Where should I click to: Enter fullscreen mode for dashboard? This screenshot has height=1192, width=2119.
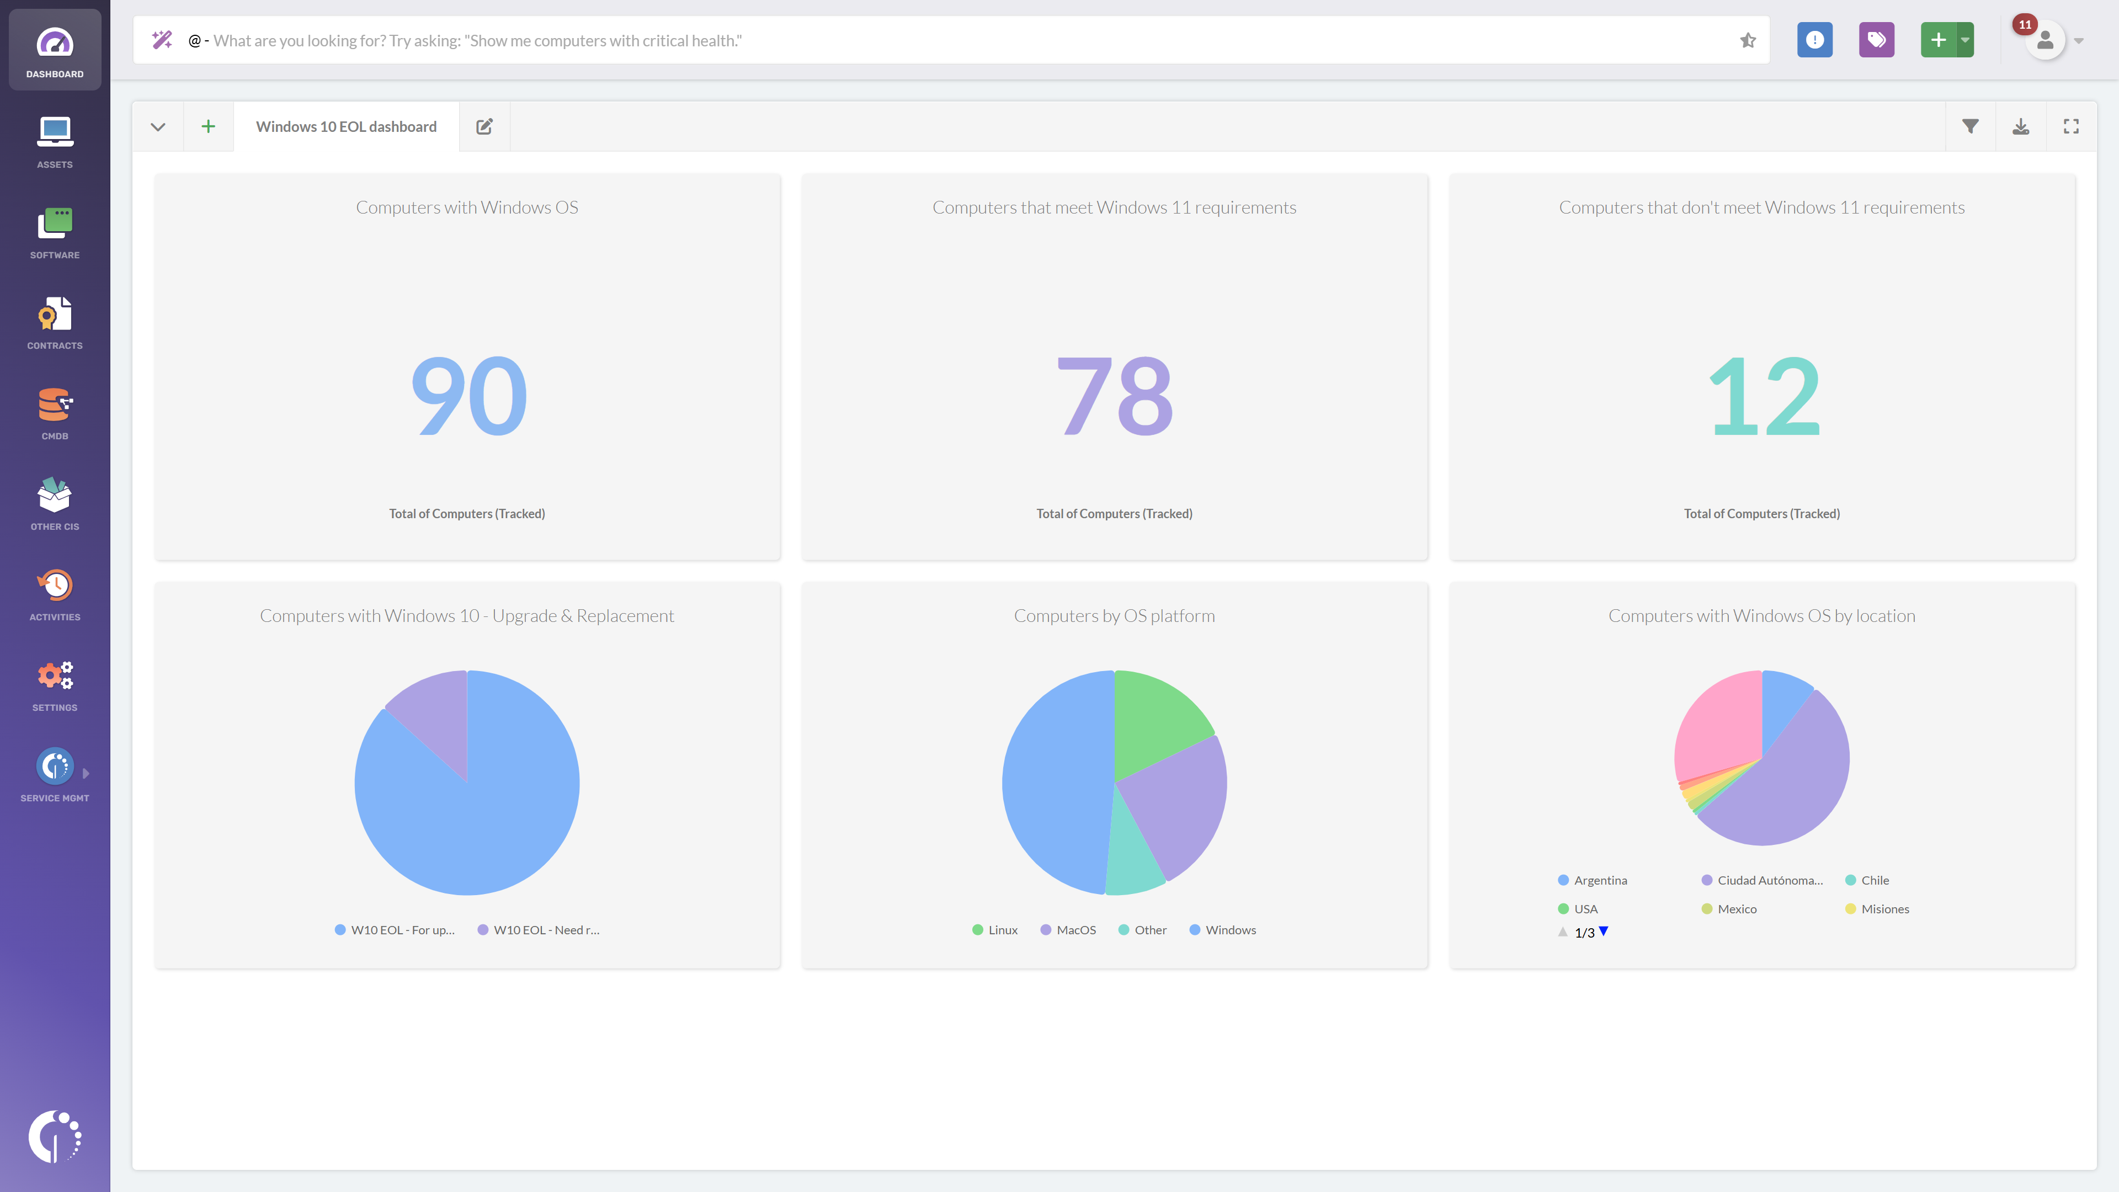point(2070,127)
